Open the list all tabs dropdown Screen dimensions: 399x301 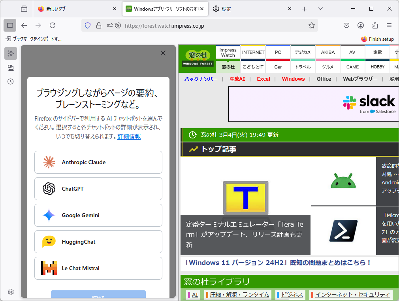tap(321, 8)
